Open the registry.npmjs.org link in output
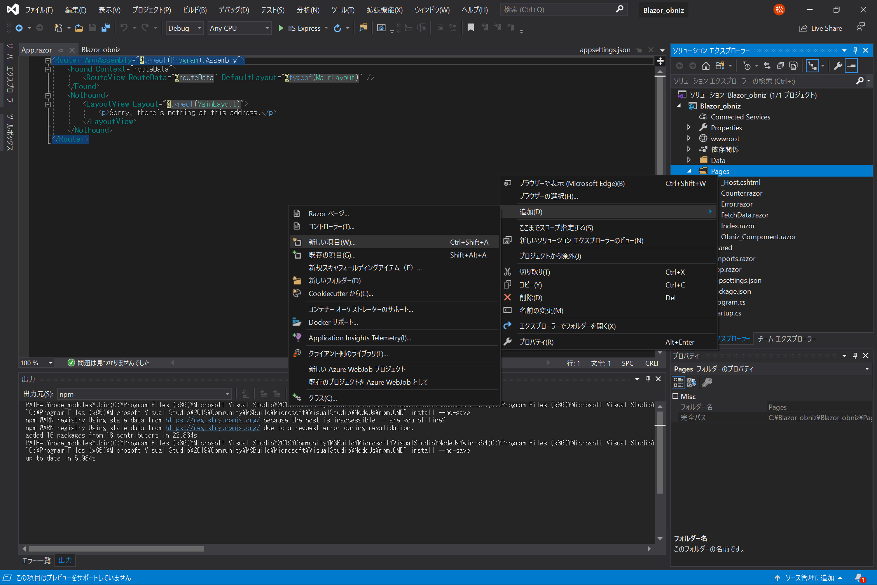The width and height of the screenshot is (877, 585). [x=213, y=420]
